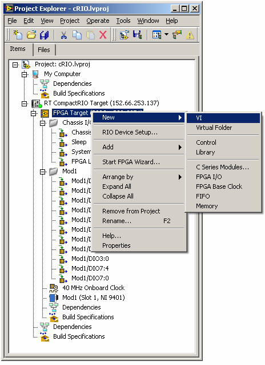Screen dimensions: 265x365
Task: Click the FPGA Target chip icon
Action: [x=45, y=113]
